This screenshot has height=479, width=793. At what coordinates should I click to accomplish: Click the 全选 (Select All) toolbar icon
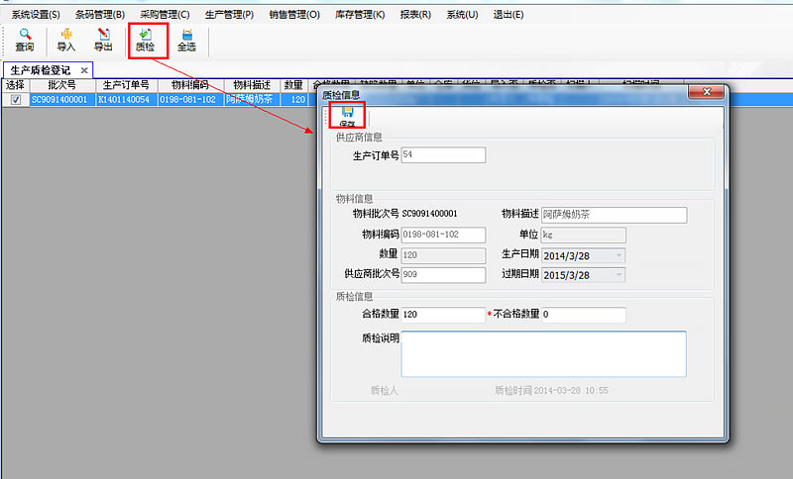click(x=186, y=40)
